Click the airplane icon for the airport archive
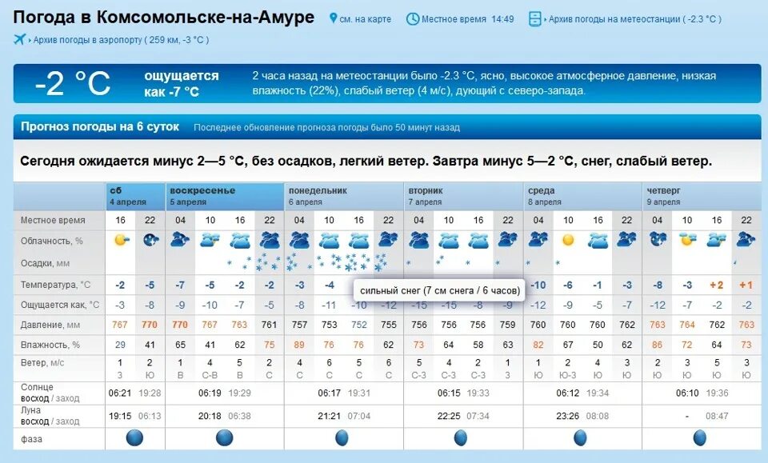The image size is (768, 463). pyautogui.click(x=19, y=39)
